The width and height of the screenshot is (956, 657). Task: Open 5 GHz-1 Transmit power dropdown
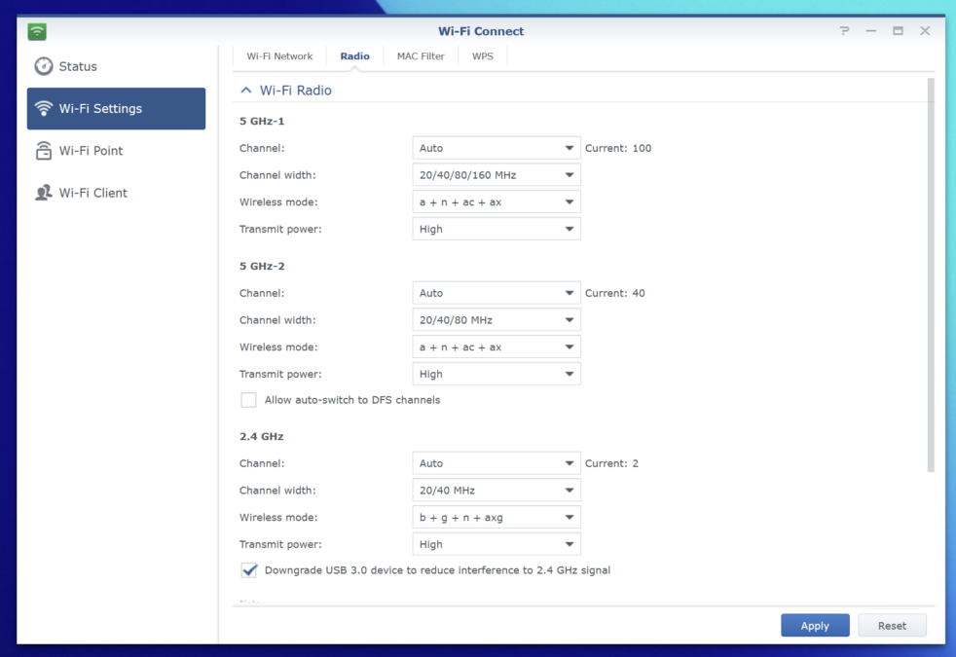tap(496, 229)
